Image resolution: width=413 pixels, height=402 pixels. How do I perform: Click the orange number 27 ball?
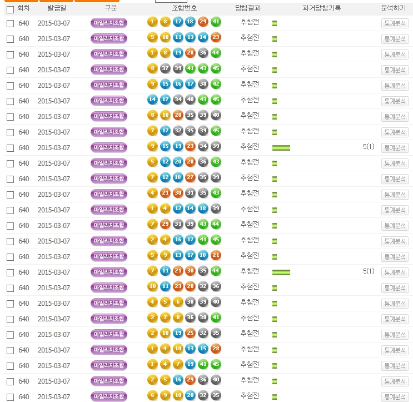[191, 177]
